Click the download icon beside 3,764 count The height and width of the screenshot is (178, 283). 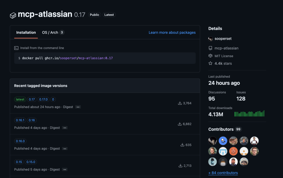(179, 103)
